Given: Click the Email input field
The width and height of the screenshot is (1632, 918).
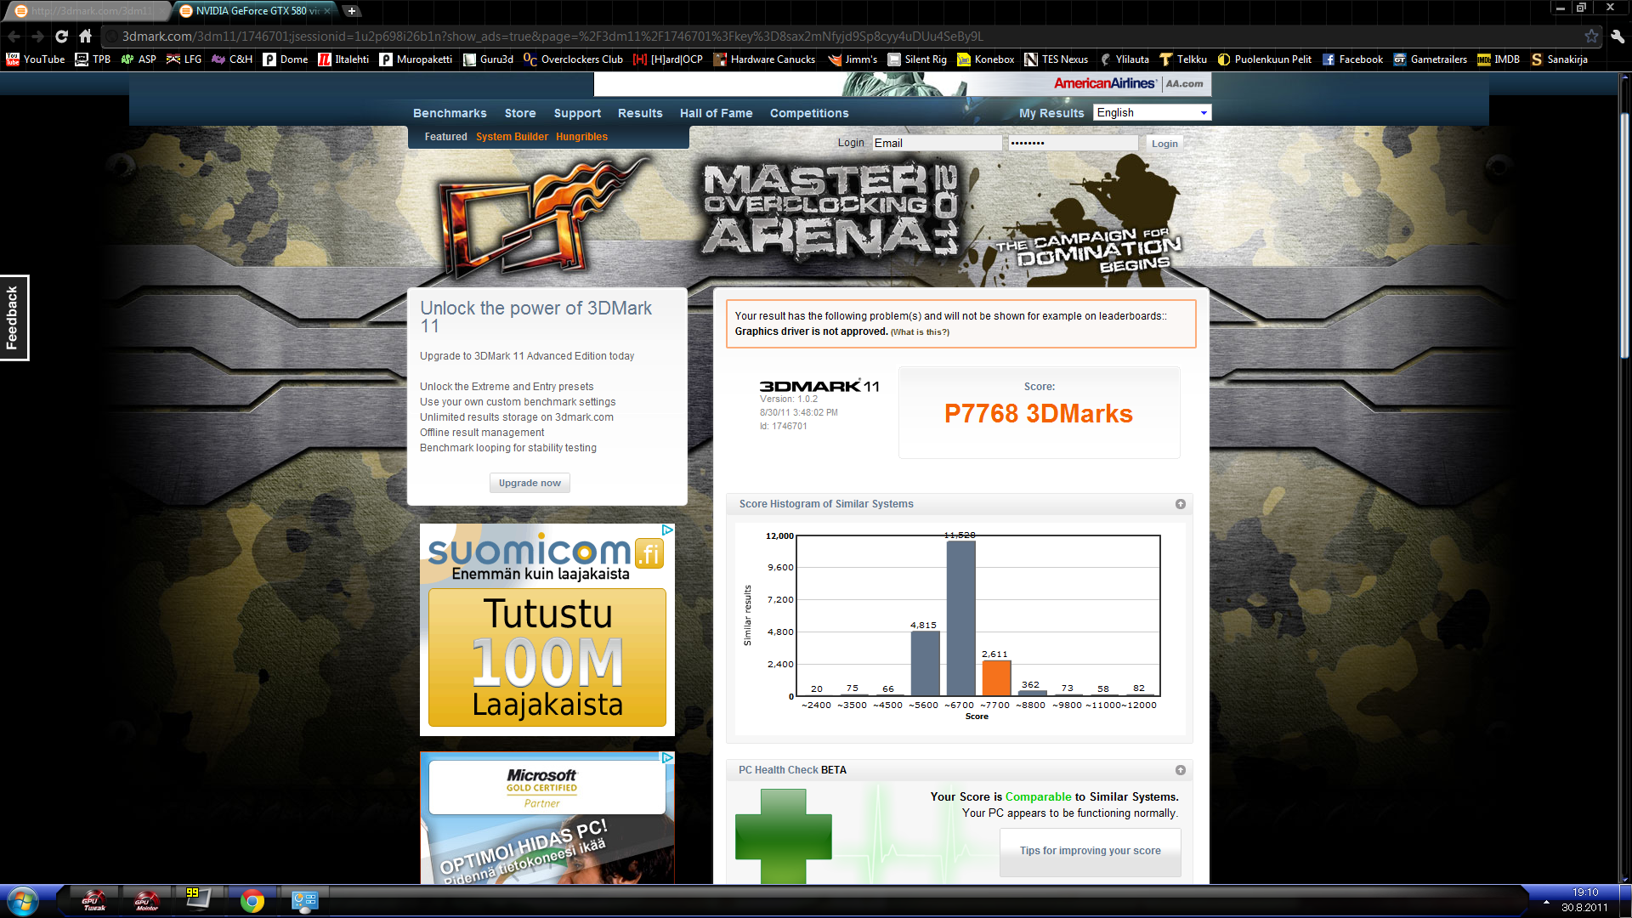Looking at the screenshot, I should pyautogui.click(x=937, y=143).
